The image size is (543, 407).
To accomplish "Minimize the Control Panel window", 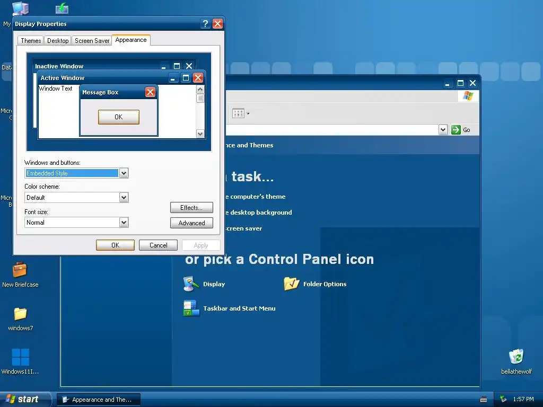I will 448,83.
